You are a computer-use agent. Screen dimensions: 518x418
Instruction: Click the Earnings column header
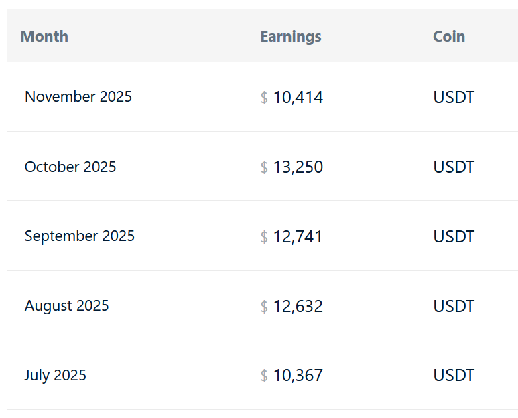tap(290, 36)
